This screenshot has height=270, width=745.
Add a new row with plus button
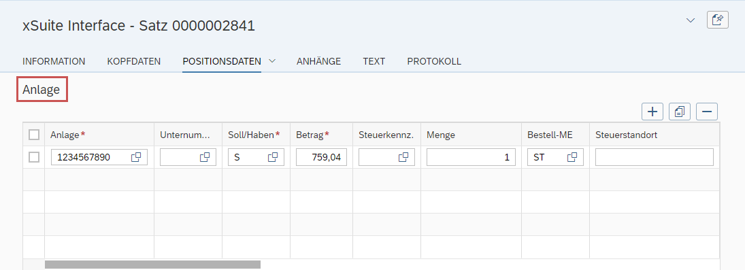(x=652, y=112)
